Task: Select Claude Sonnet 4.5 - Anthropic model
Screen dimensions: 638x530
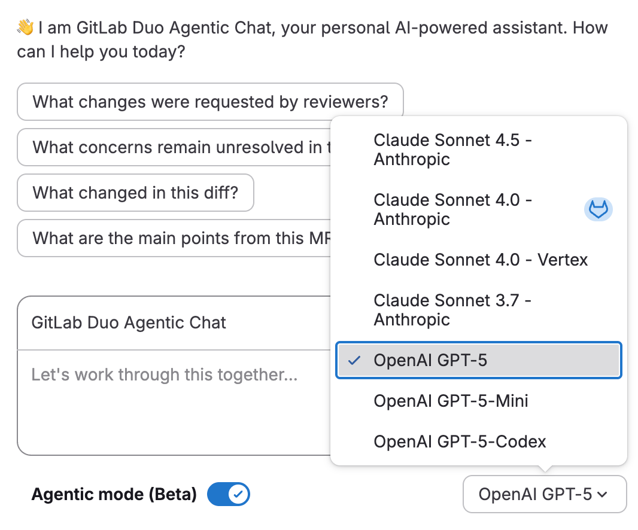Action: pyautogui.click(x=452, y=150)
